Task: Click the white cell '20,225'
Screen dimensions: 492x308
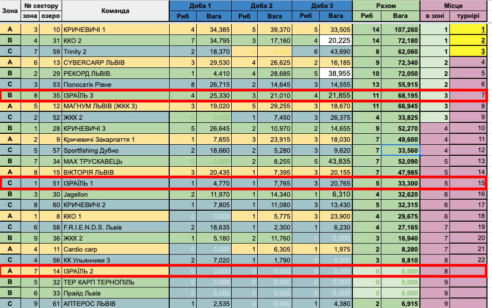Action: pyautogui.click(x=336, y=40)
